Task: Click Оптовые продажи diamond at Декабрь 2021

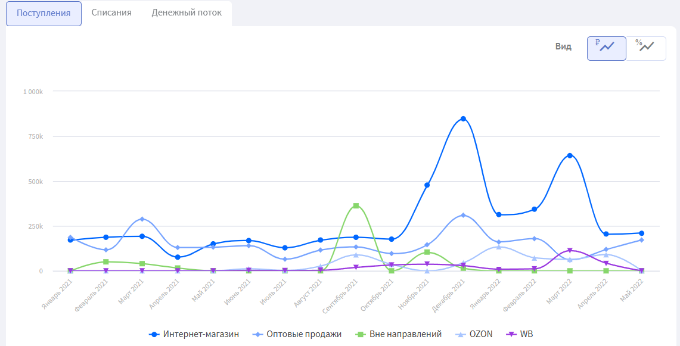Action: pos(463,215)
